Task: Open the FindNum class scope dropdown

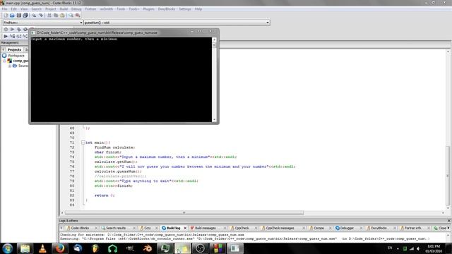Action: pyautogui.click(x=42, y=23)
